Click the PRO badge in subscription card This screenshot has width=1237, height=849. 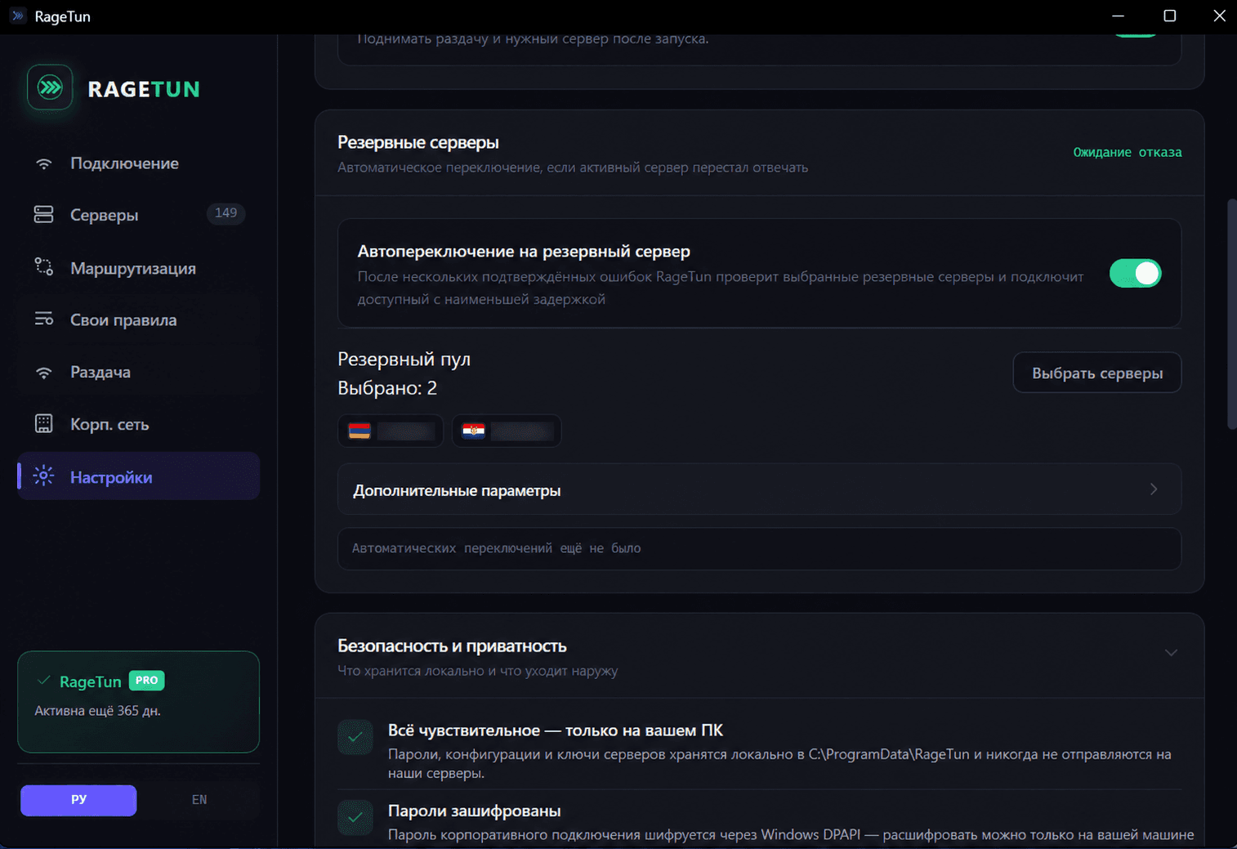(147, 681)
